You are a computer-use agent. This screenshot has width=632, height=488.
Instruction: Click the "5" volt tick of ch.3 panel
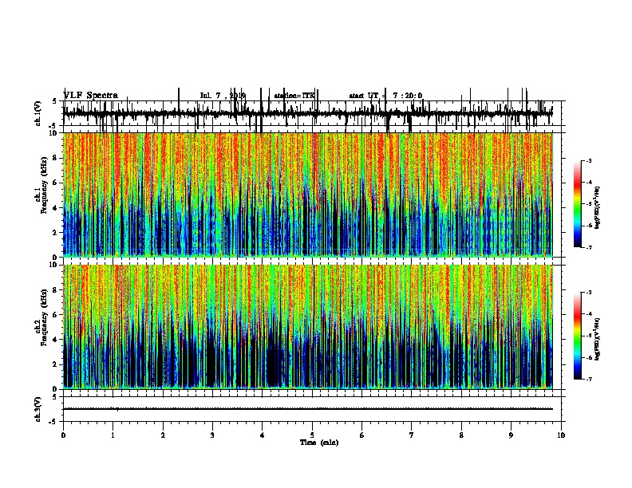[x=54, y=397]
